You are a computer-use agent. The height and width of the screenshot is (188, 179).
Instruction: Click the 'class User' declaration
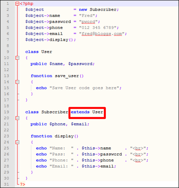38,52
